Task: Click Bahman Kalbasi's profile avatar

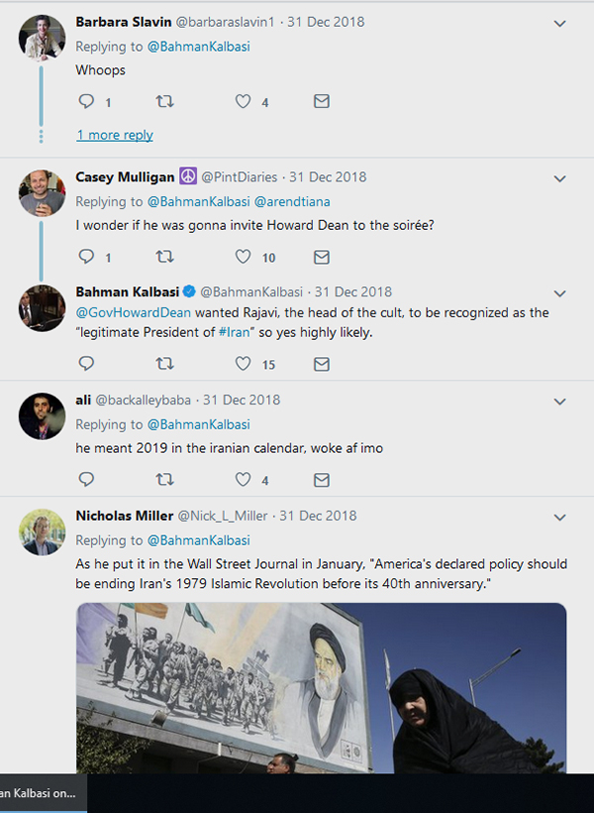Action: [43, 308]
